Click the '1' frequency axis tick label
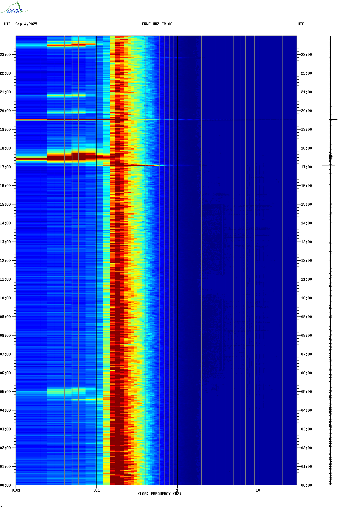344x510 pixels. 177,490
